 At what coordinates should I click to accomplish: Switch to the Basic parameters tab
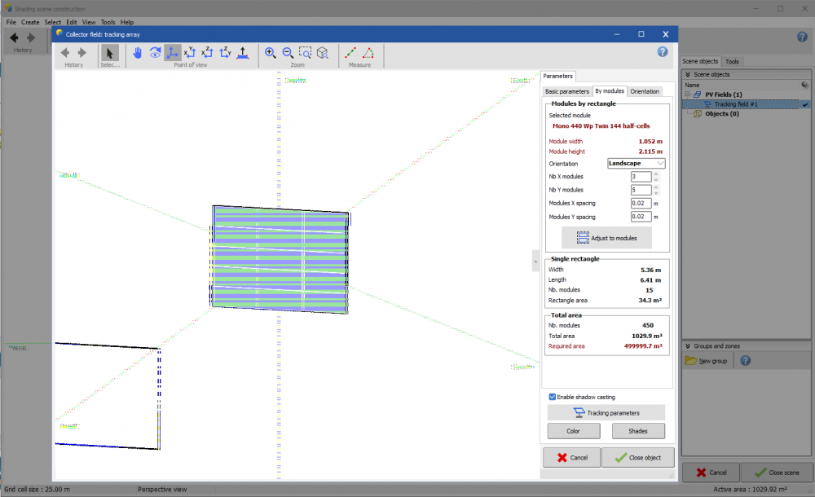[566, 91]
